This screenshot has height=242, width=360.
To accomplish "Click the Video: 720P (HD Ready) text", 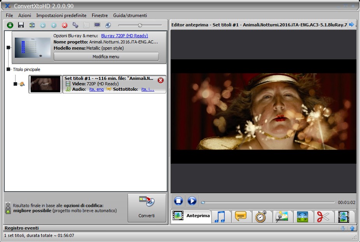I will [x=95, y=84].
